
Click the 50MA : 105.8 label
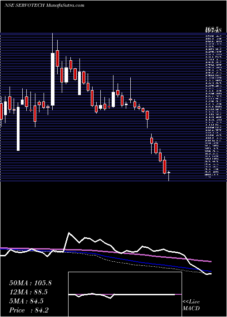30,283
